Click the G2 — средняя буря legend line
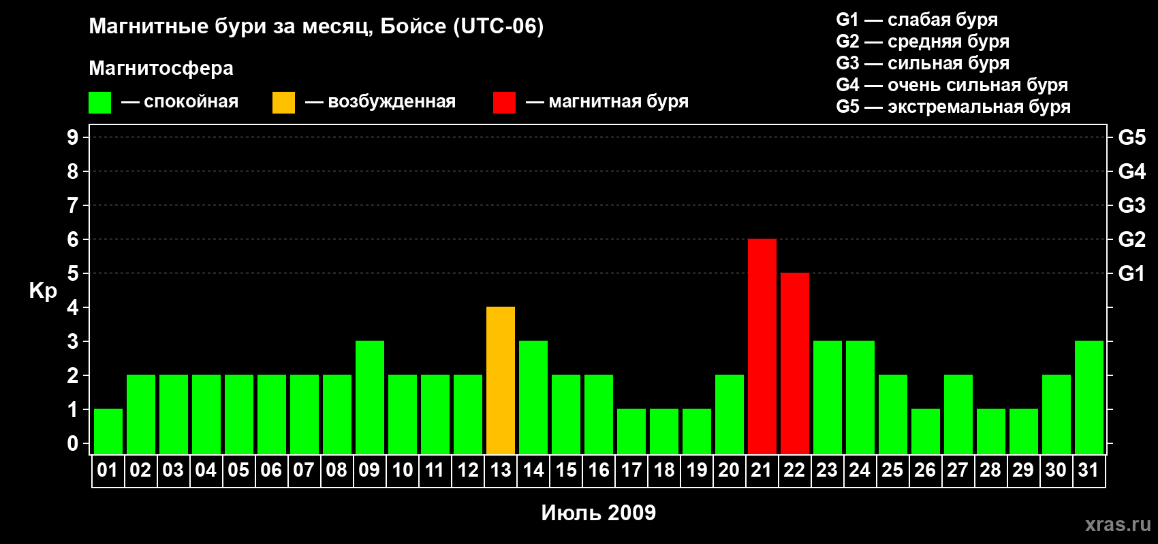 922,41
